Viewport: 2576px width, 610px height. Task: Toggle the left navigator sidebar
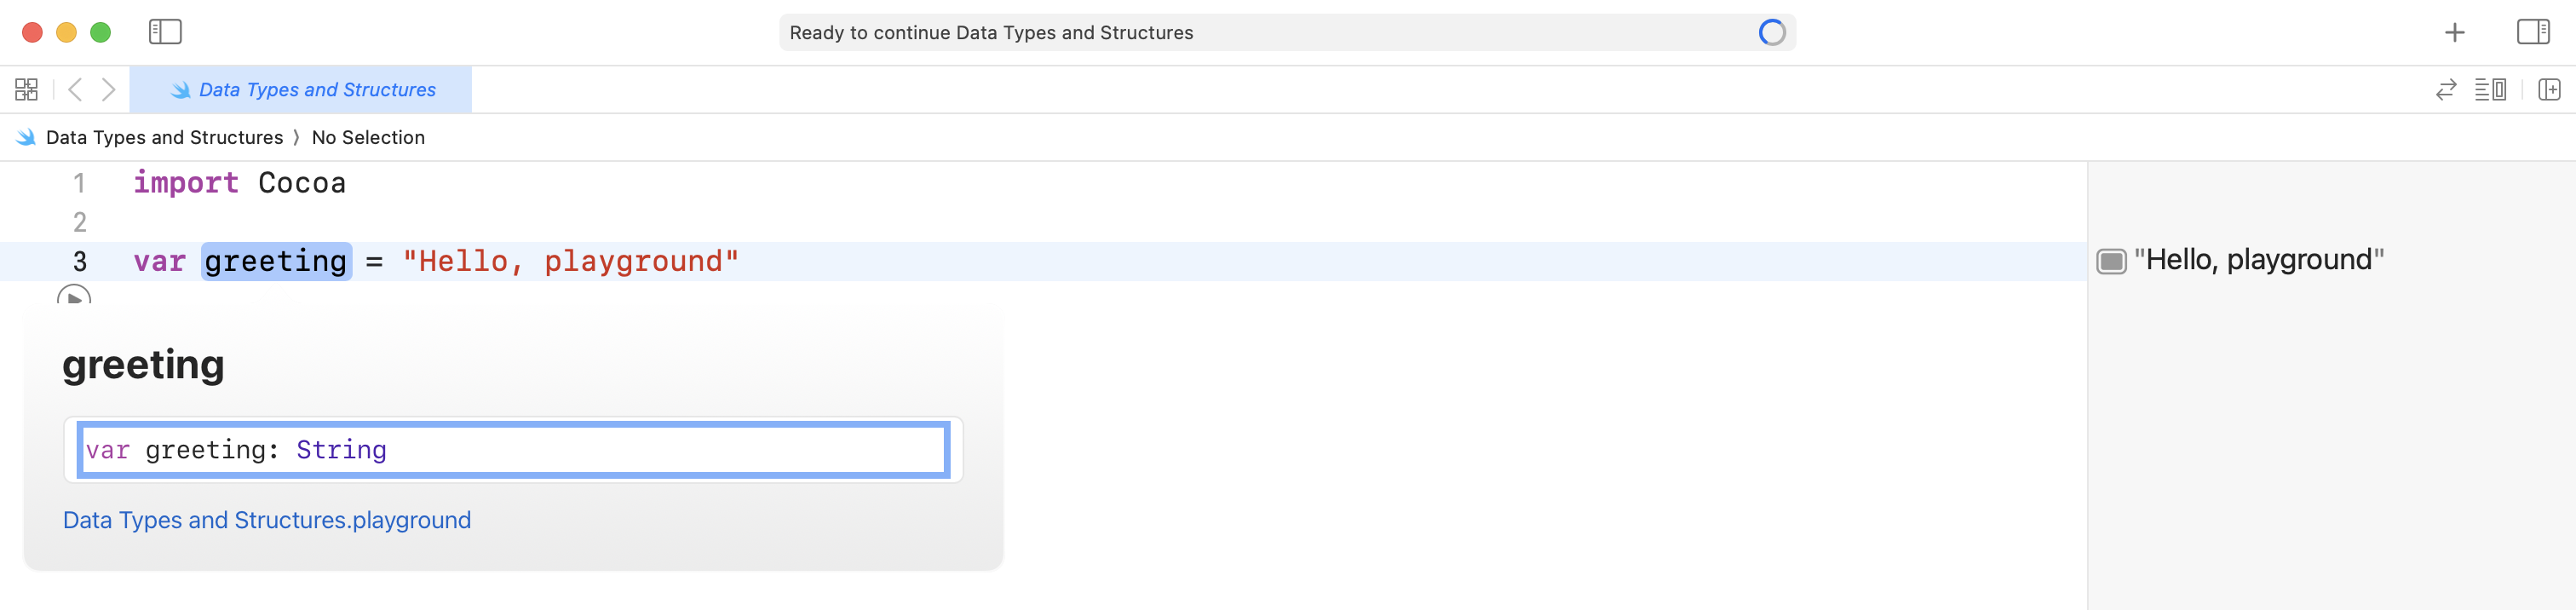click(168, 31)
